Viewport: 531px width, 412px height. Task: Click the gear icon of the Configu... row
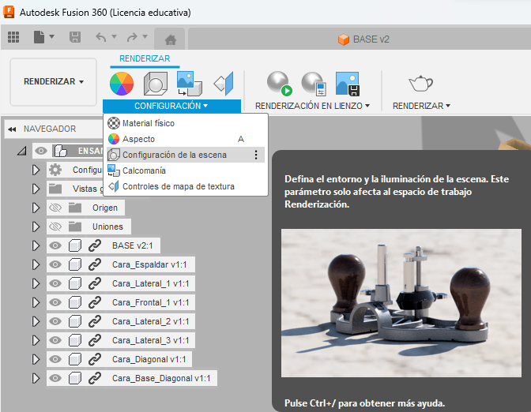(x=55, y=170)
